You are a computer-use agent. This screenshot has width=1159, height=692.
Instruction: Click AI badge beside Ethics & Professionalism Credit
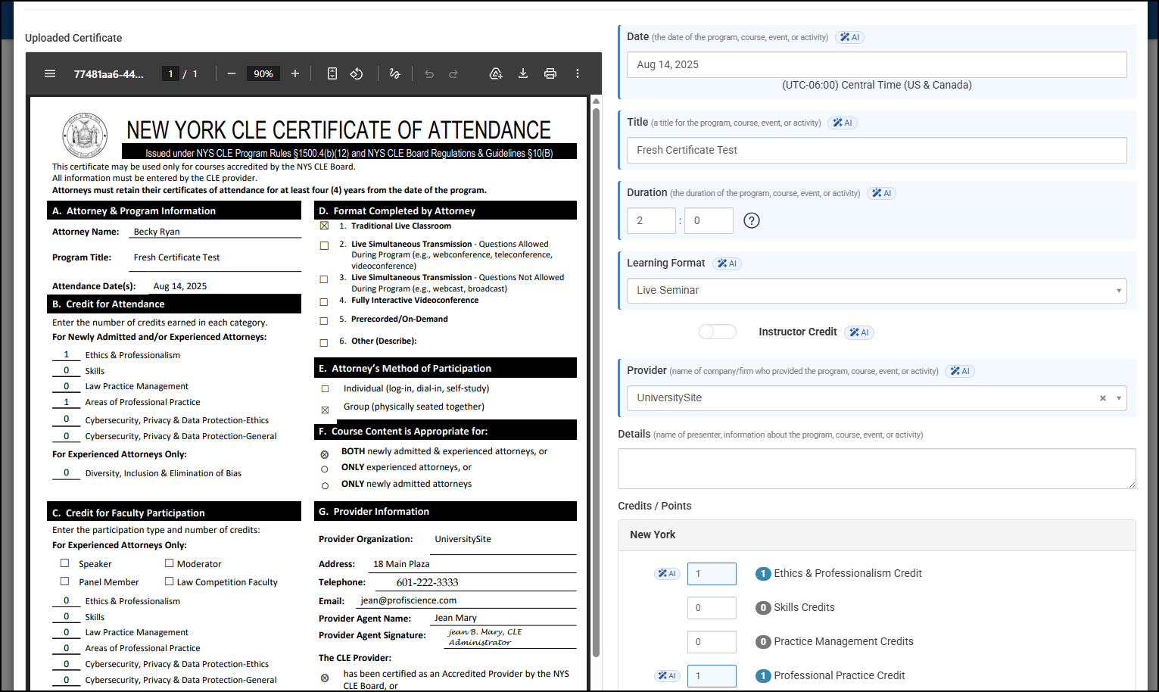[667, 574]
